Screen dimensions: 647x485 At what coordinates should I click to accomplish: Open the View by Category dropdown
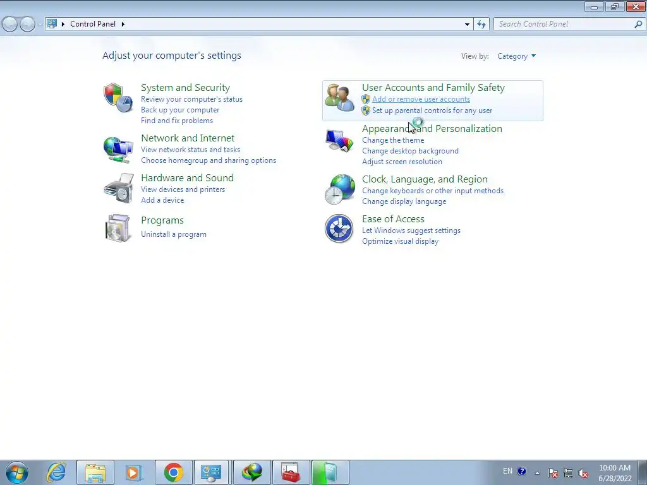coord(516,56)
